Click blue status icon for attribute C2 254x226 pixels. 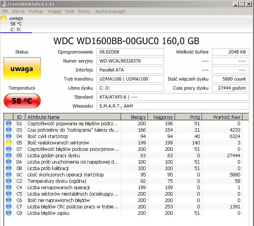pyautogui.click(x=9, y=181)
